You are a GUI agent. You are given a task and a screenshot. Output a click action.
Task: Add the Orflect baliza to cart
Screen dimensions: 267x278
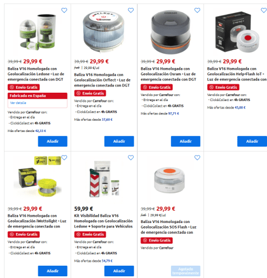click(119, 141)
